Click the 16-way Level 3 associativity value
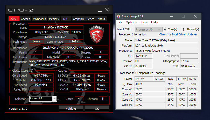 point(101,89)
